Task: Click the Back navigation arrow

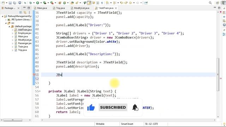Action: pos(131,3)
